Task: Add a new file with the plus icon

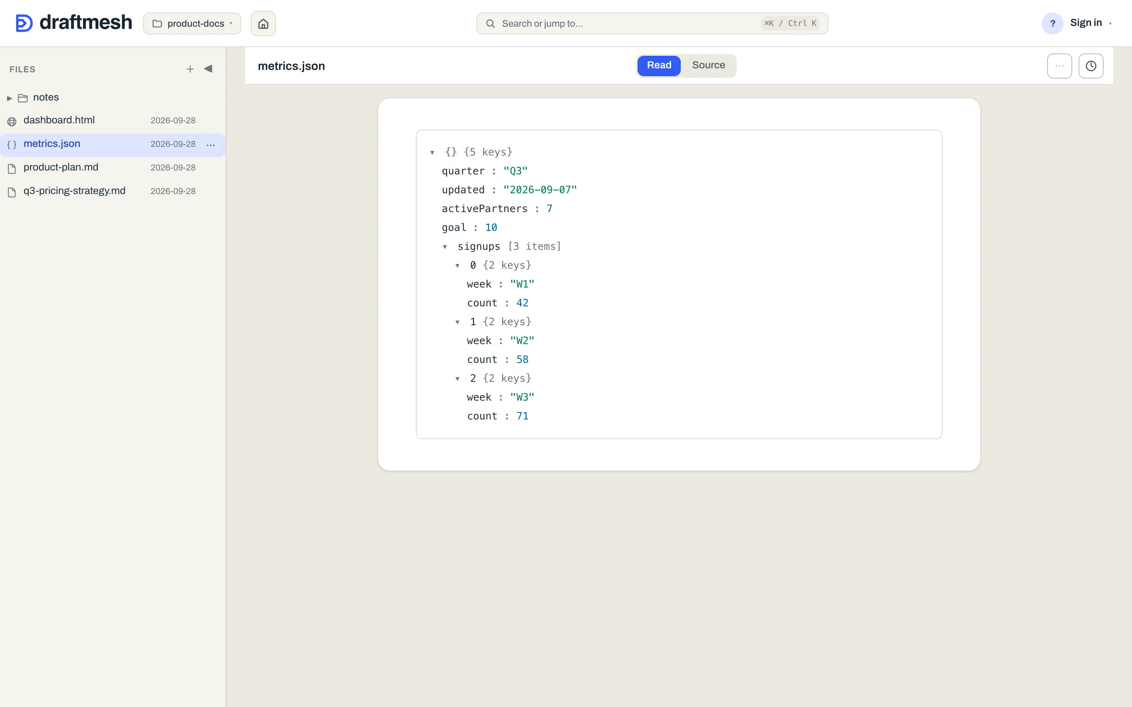Action: 190,69
